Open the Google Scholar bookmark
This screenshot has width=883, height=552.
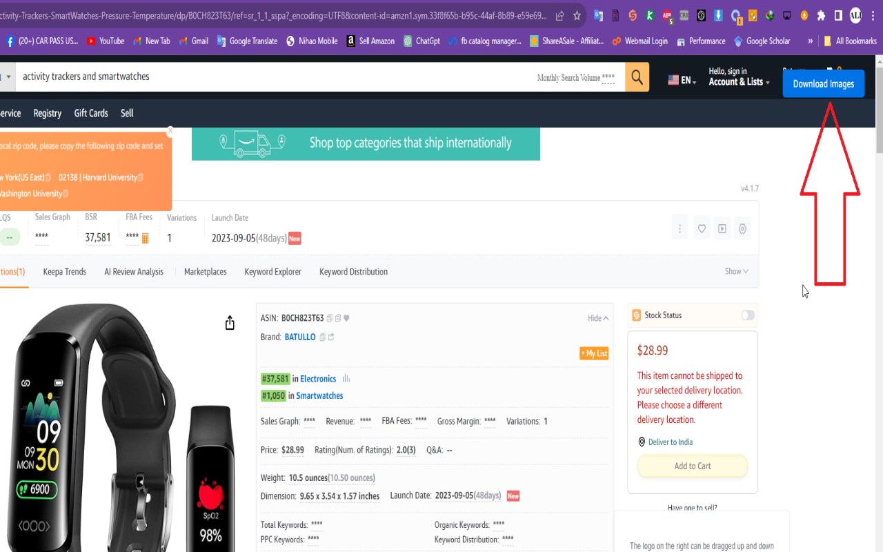(x=762, y=41)
